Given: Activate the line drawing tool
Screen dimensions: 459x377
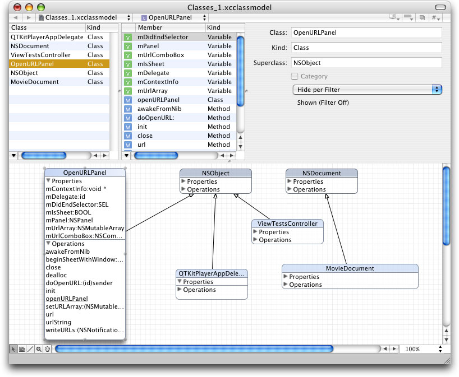Looking at the screenshot, I should click(30, 349).
